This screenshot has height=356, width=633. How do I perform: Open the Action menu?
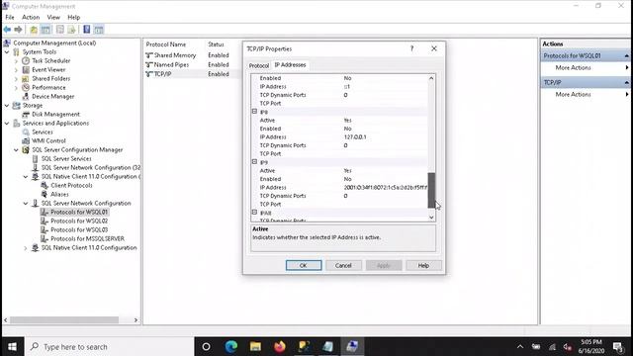pyautogui.click(x=31, y=18)
